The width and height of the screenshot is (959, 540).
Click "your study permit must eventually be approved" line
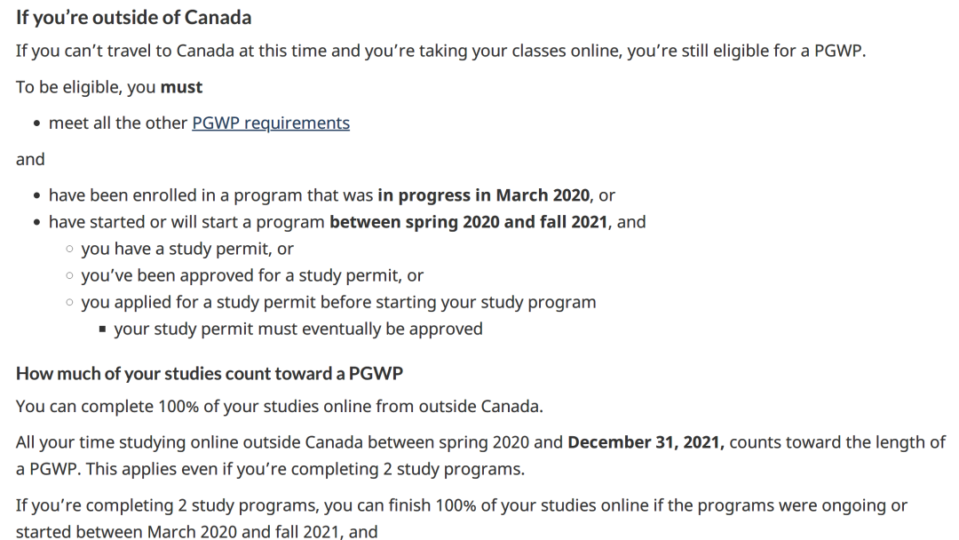click(x=297, y=329)
